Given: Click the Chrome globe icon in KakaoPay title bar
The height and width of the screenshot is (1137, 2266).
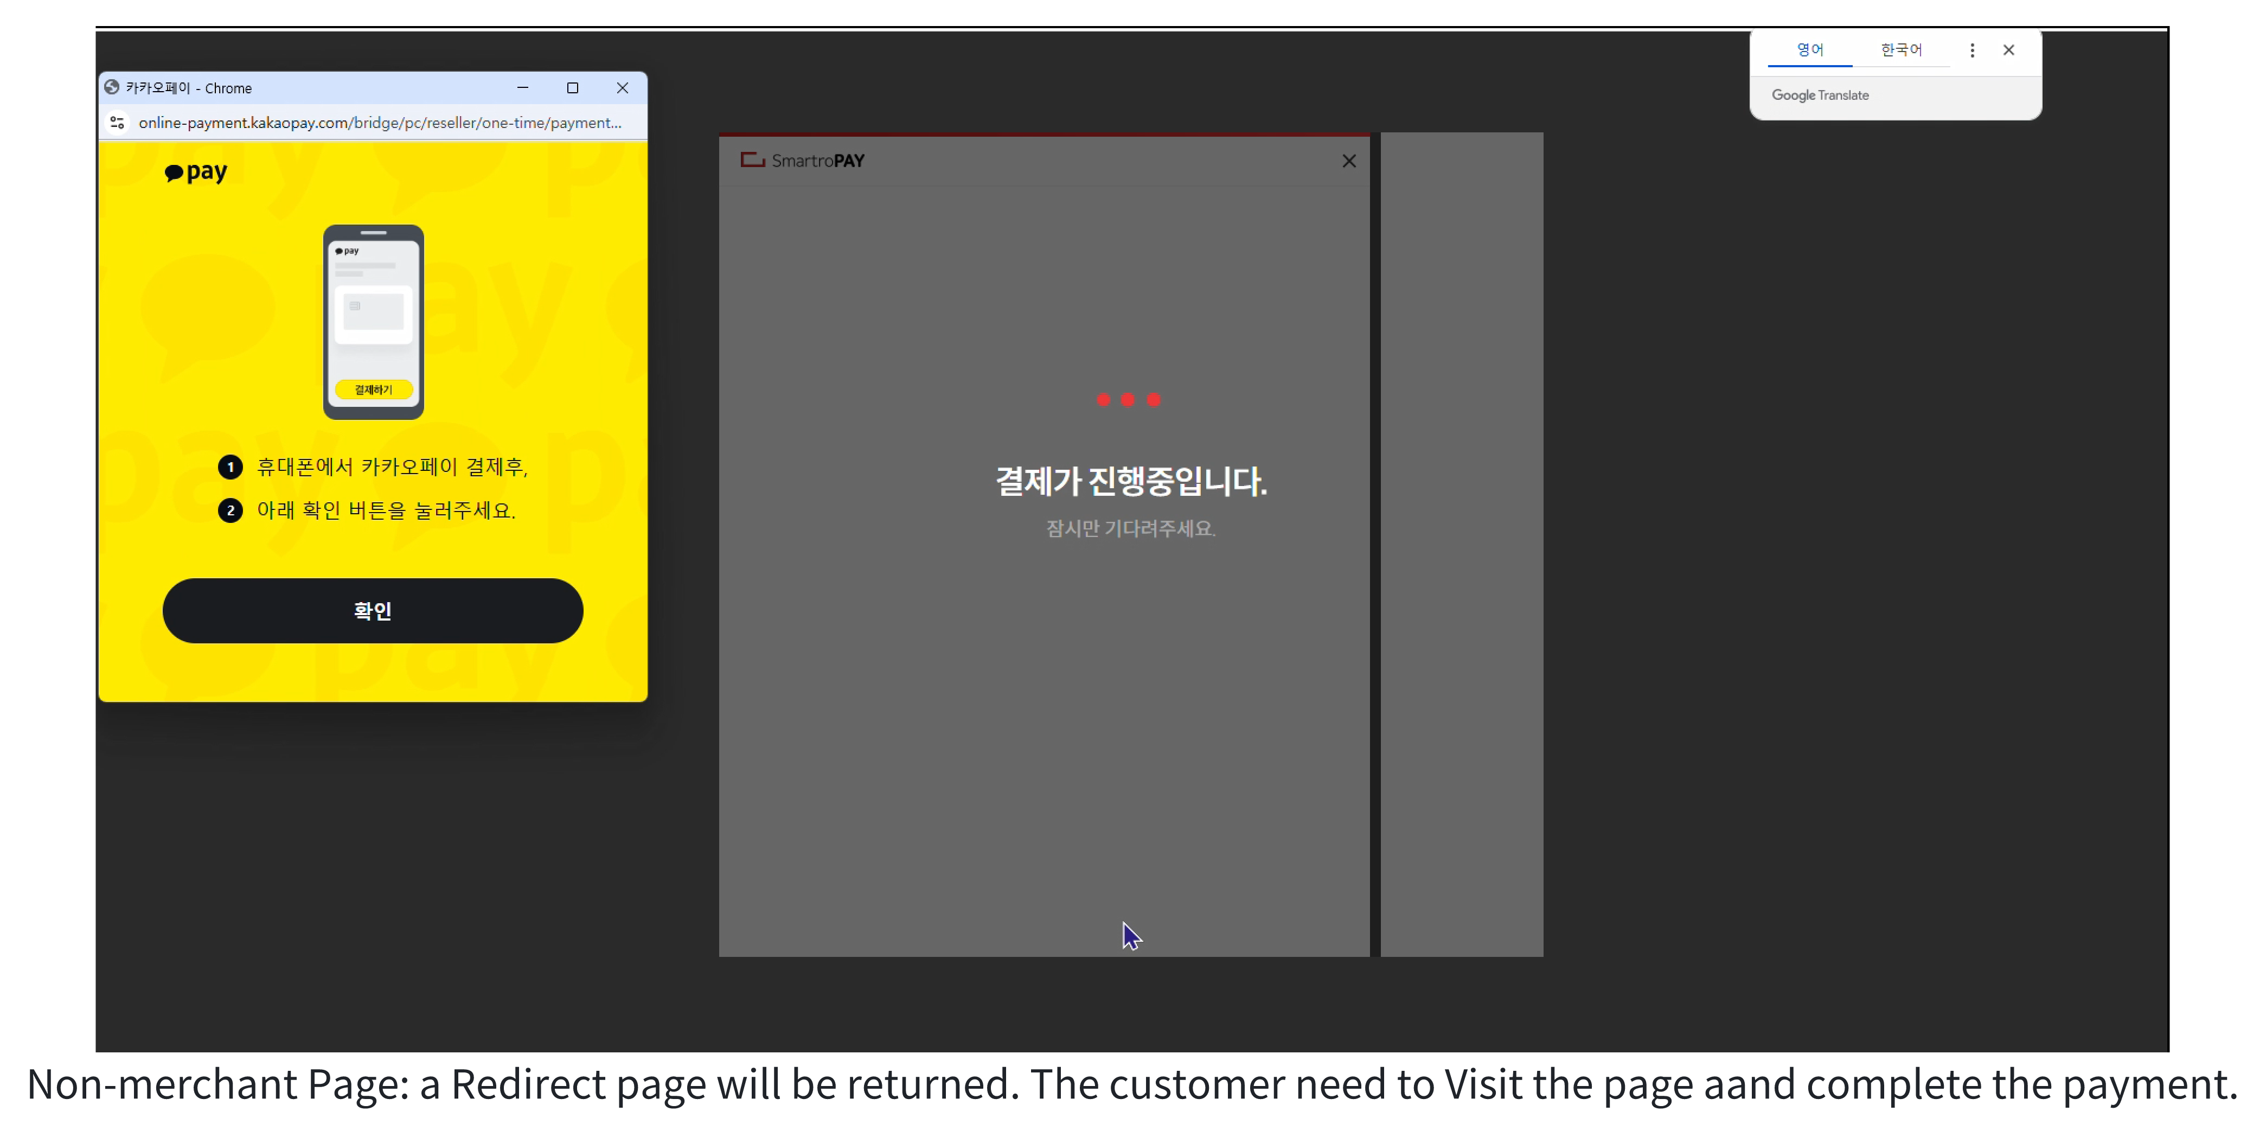Looking at the screenshot, I should pos(112,87).
